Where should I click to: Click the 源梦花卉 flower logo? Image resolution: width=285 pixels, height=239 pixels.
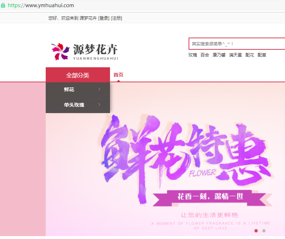[x=84, y=52]
